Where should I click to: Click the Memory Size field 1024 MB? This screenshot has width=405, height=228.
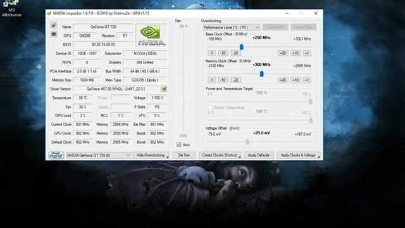click(x=87, y=80)
